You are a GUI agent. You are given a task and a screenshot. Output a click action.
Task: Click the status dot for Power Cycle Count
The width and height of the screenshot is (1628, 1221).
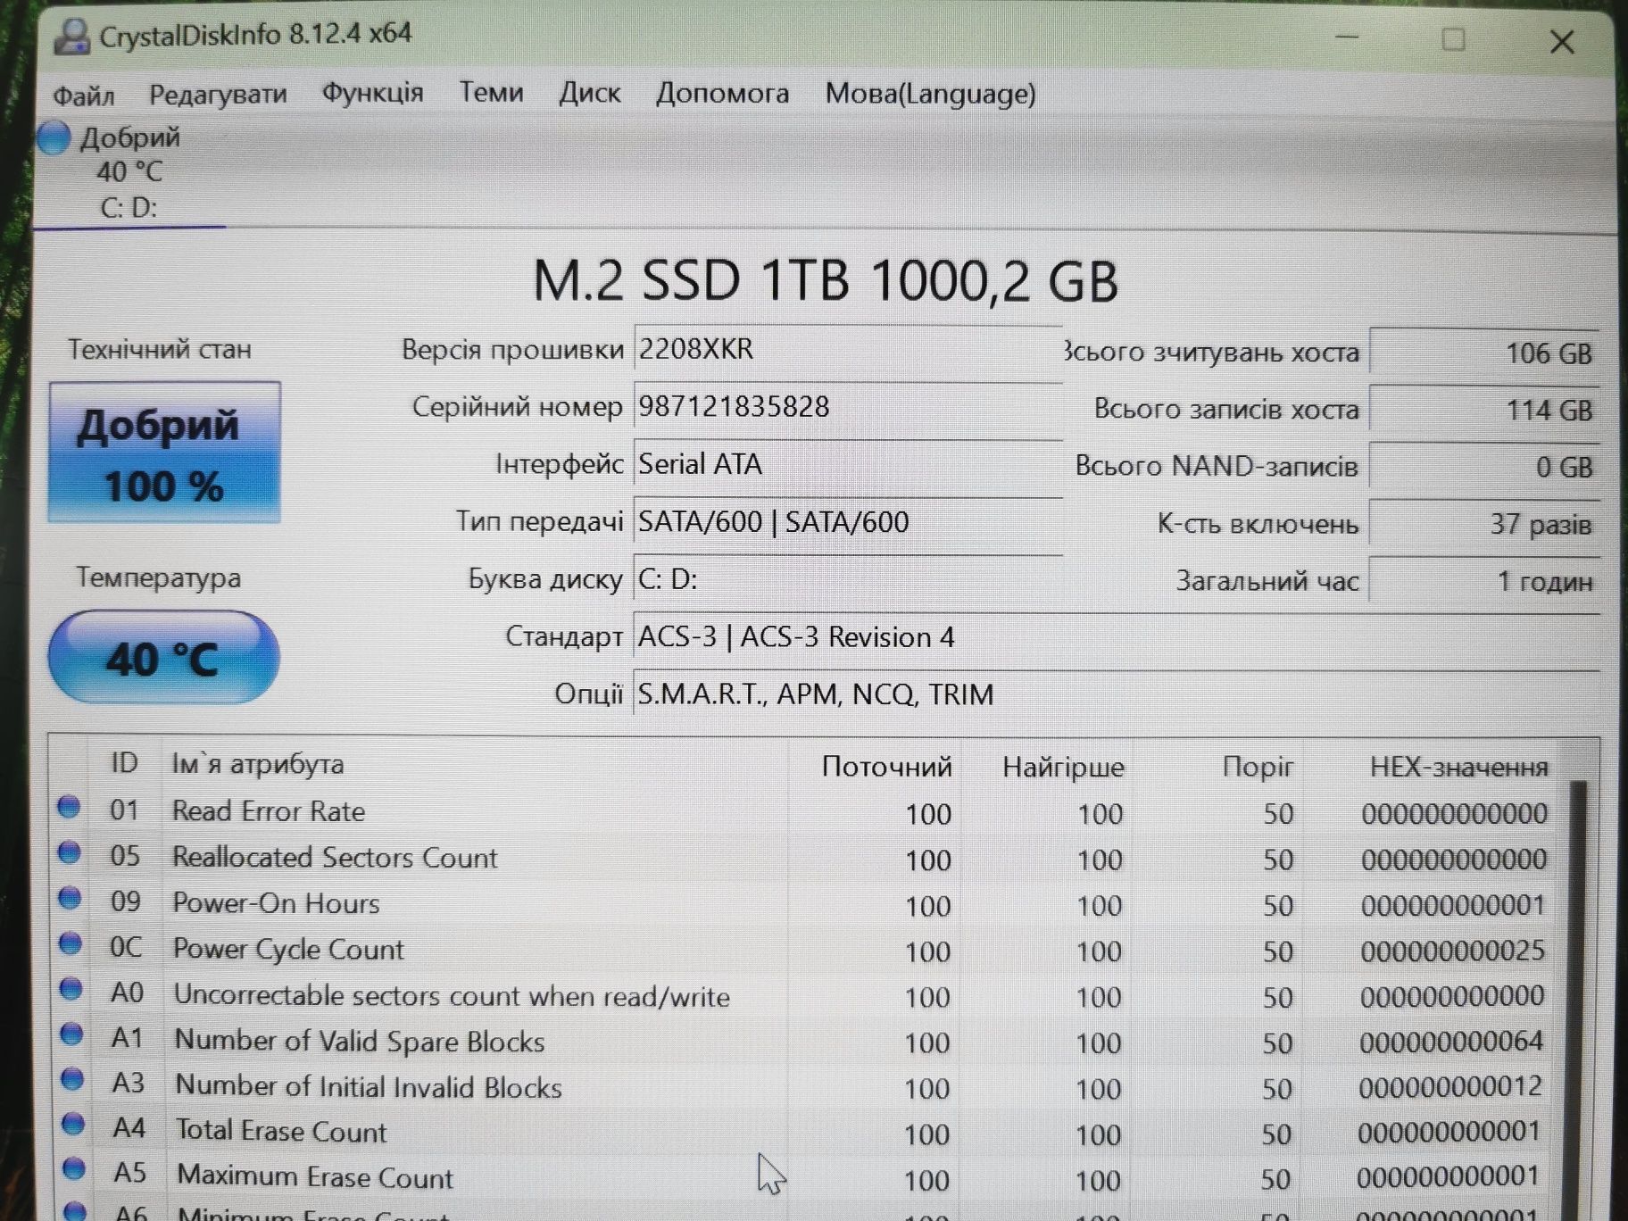[70, 943]
